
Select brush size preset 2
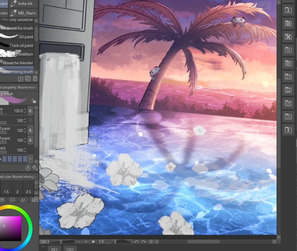click(x=17, y=187)
